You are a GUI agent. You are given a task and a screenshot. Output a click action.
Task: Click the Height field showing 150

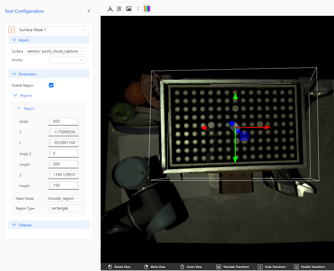point(64,185)
